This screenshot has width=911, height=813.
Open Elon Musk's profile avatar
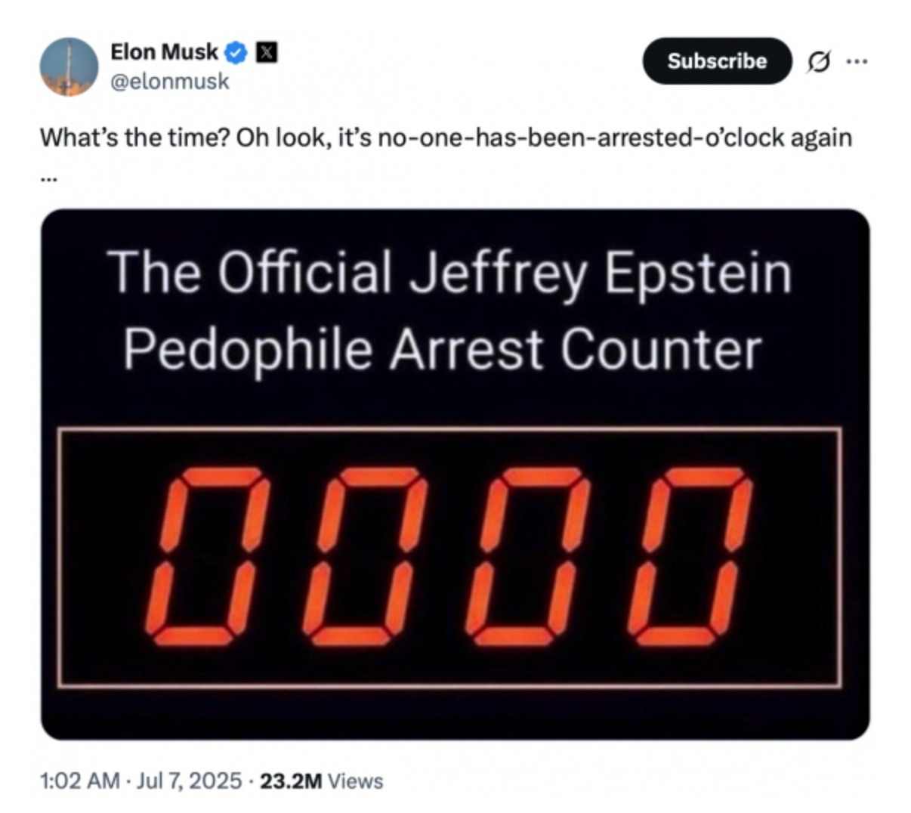point(69,66)
